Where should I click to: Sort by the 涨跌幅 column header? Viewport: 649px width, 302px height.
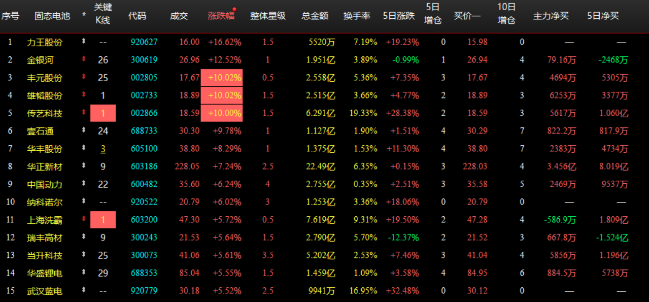tap(221, 16)
